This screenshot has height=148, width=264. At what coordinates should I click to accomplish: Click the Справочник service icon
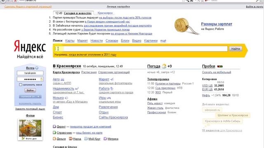click(54, 132)
